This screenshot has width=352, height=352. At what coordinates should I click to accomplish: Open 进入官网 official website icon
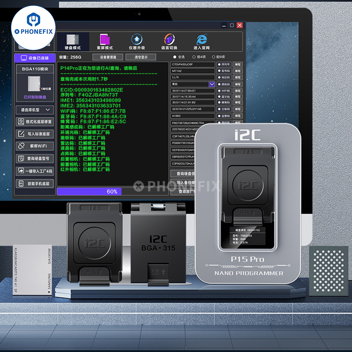(x=201, y=41)
